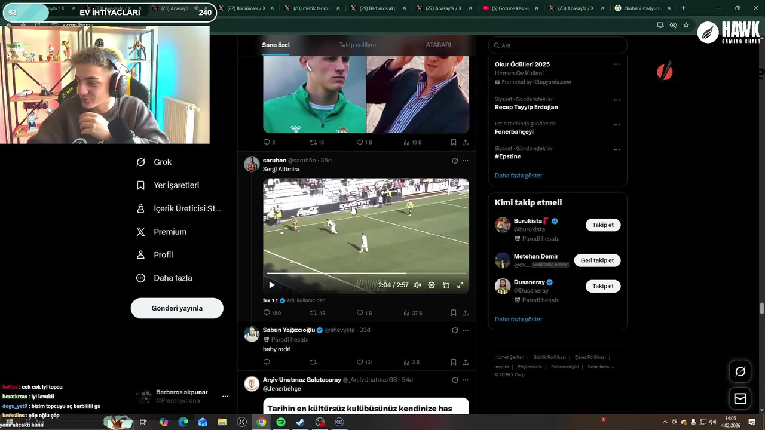Open the top tweet's left photo
Viewport: 765px width, 430px height.
click(314, 94)
